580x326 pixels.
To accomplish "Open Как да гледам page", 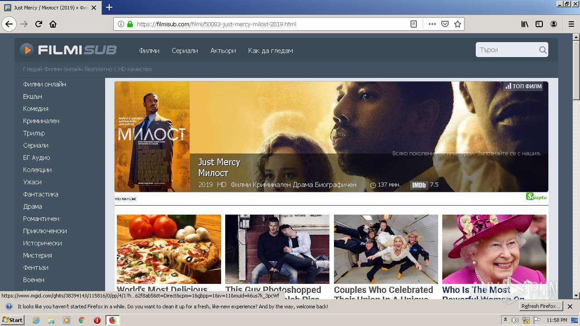I will pyautogui.click(x=271, y=51).
